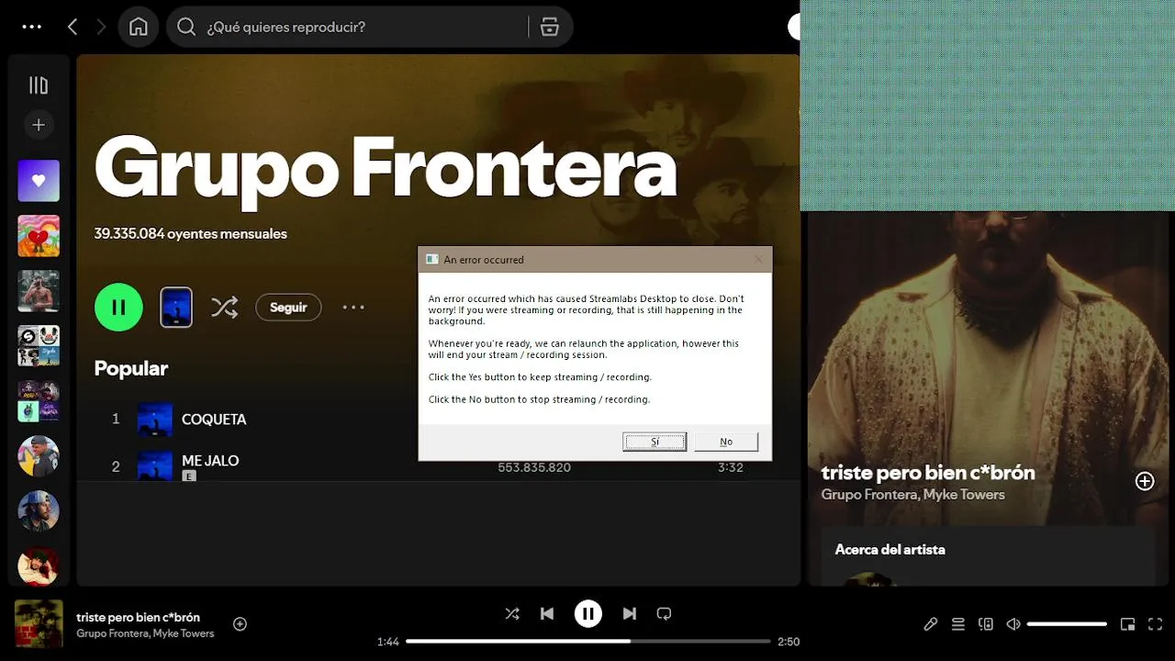1175x661 pixels.
Task: Go back with the left arrow
Action: tap(73, 27)
